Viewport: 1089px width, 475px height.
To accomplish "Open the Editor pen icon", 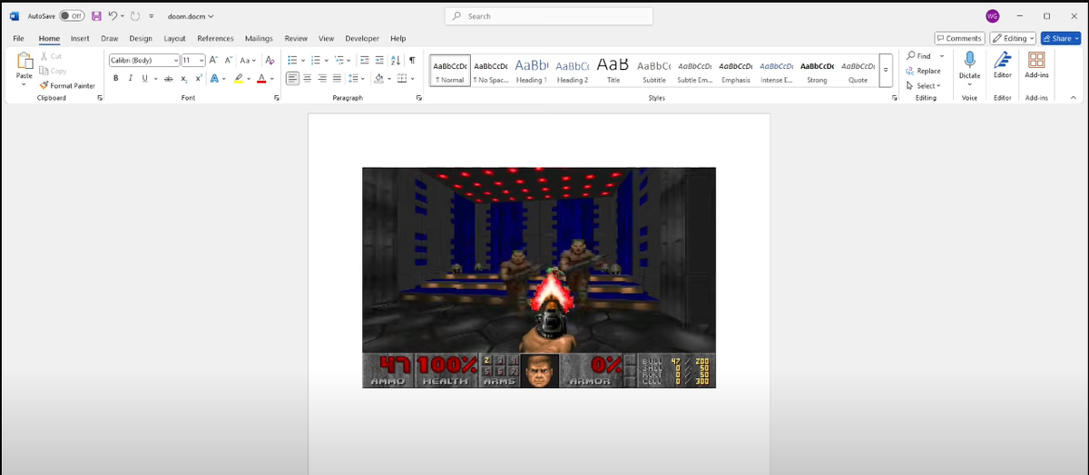I will click(1002, 60).
